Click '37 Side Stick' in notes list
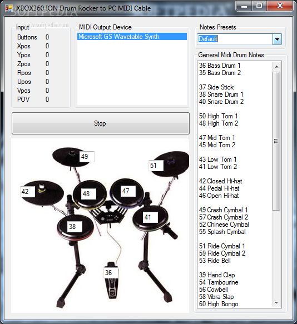 click(216, 87)
